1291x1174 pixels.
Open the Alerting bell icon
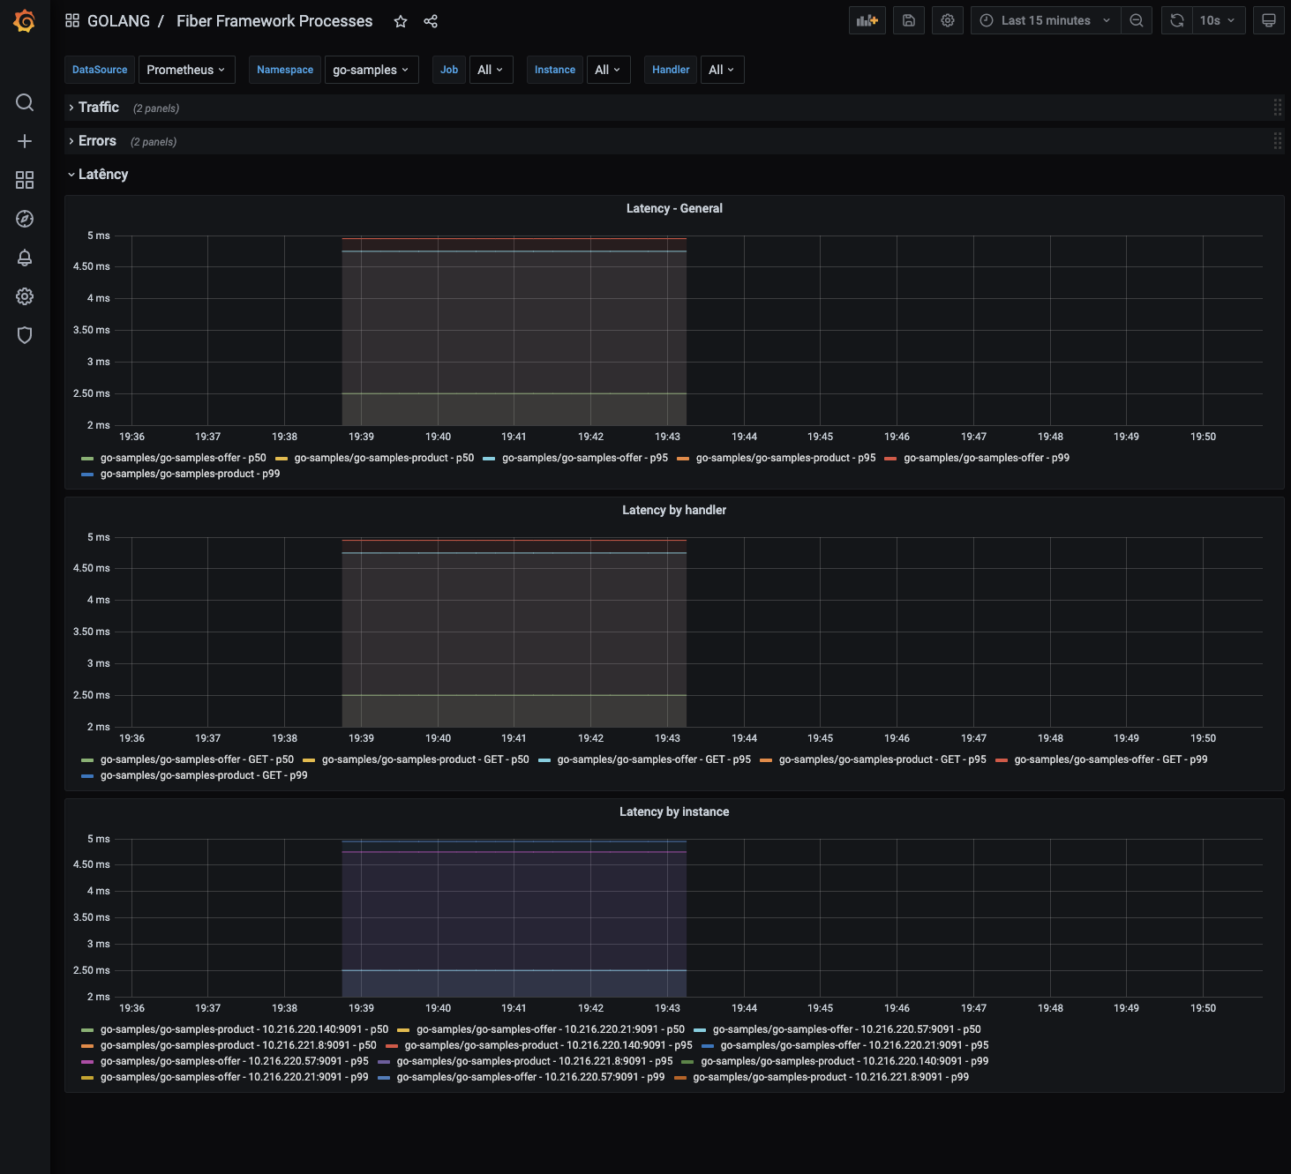click(25, 258)
